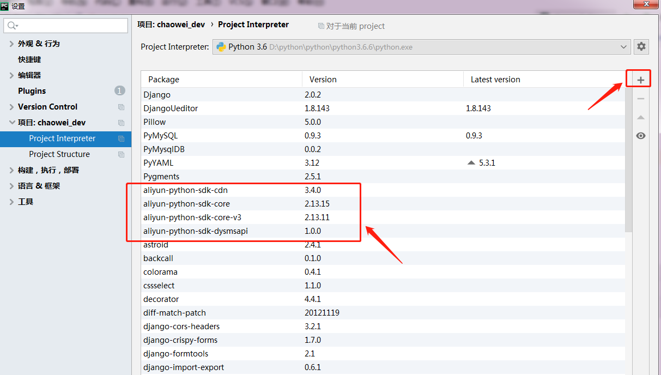Expand the 外观 & 行为 section
This screenshot has height=375, width=661.
(11, 43)
